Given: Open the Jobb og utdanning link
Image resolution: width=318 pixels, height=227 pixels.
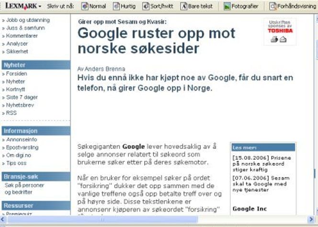Looking at the screenshot, I should 28,20.
